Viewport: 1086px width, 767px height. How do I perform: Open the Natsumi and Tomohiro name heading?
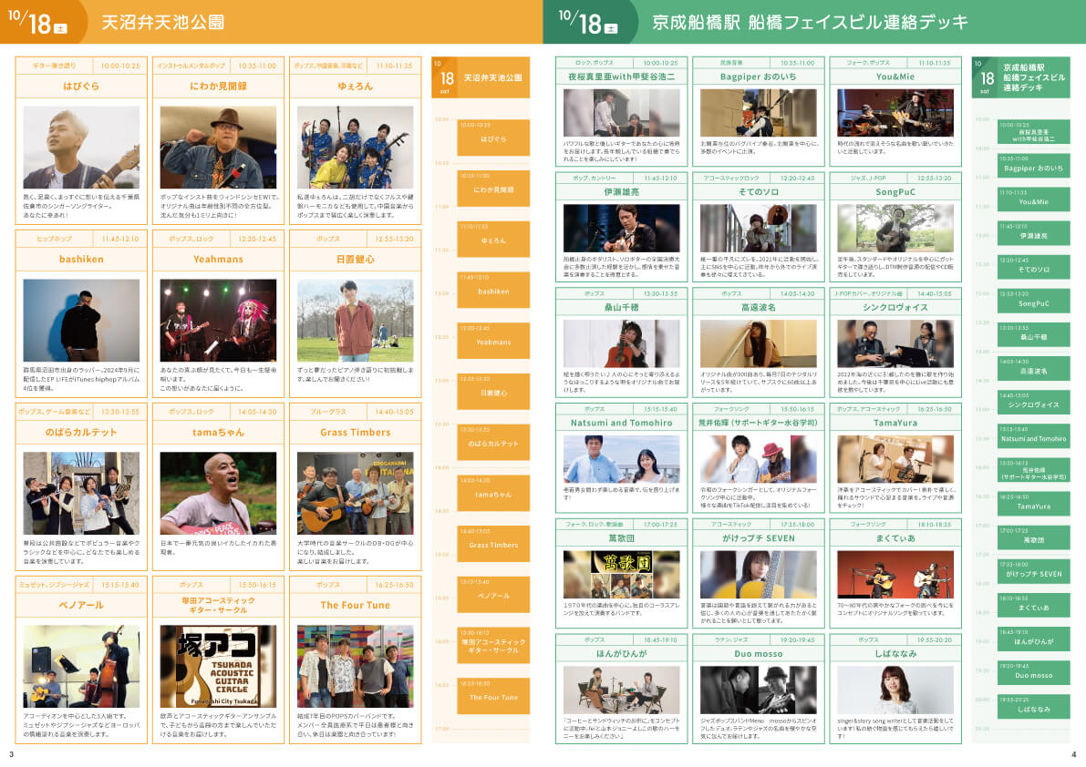coord(621,423)
